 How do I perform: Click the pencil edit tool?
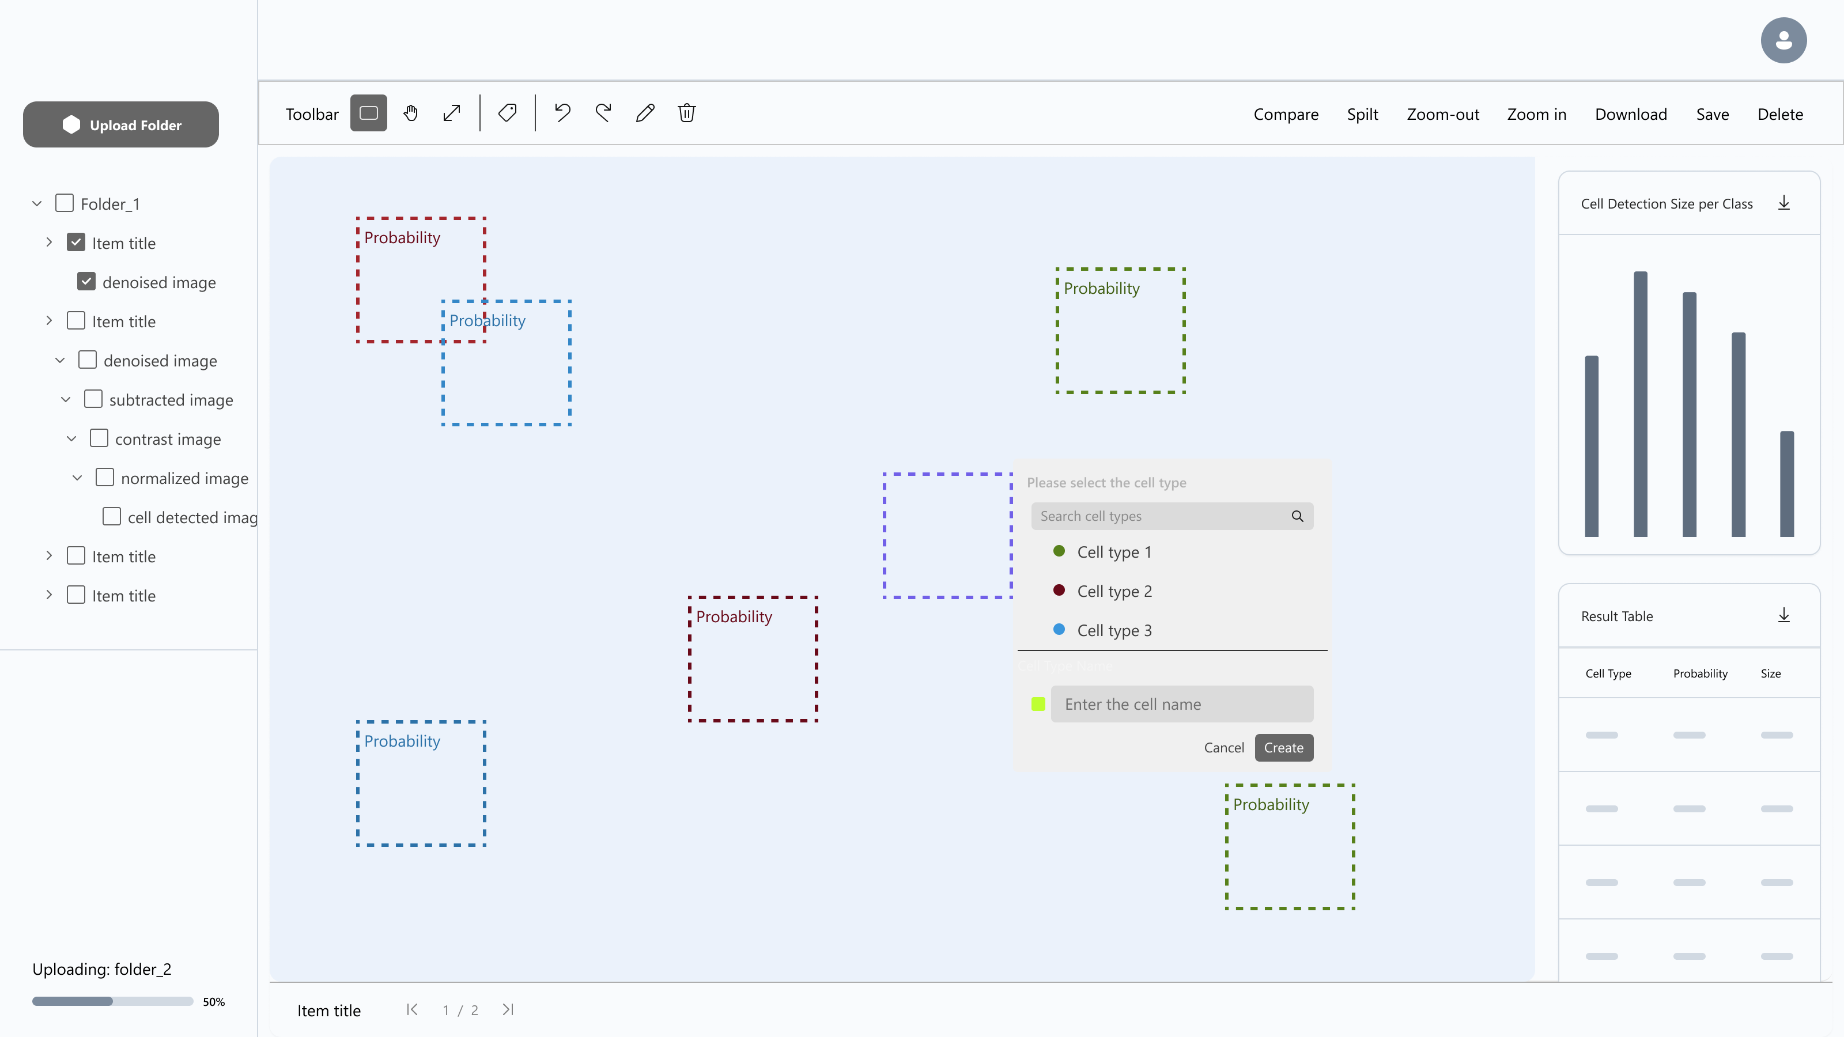(x=645, y=113)
